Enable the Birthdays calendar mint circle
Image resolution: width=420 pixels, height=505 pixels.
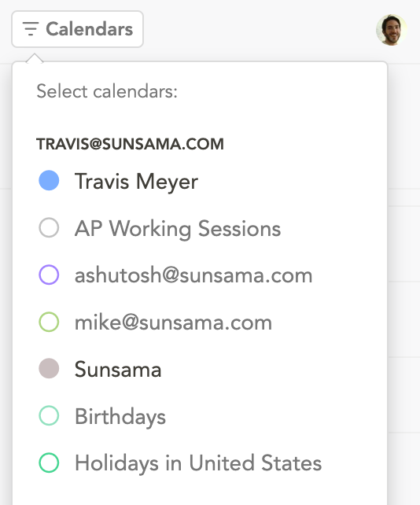click(x=49, y=416)
